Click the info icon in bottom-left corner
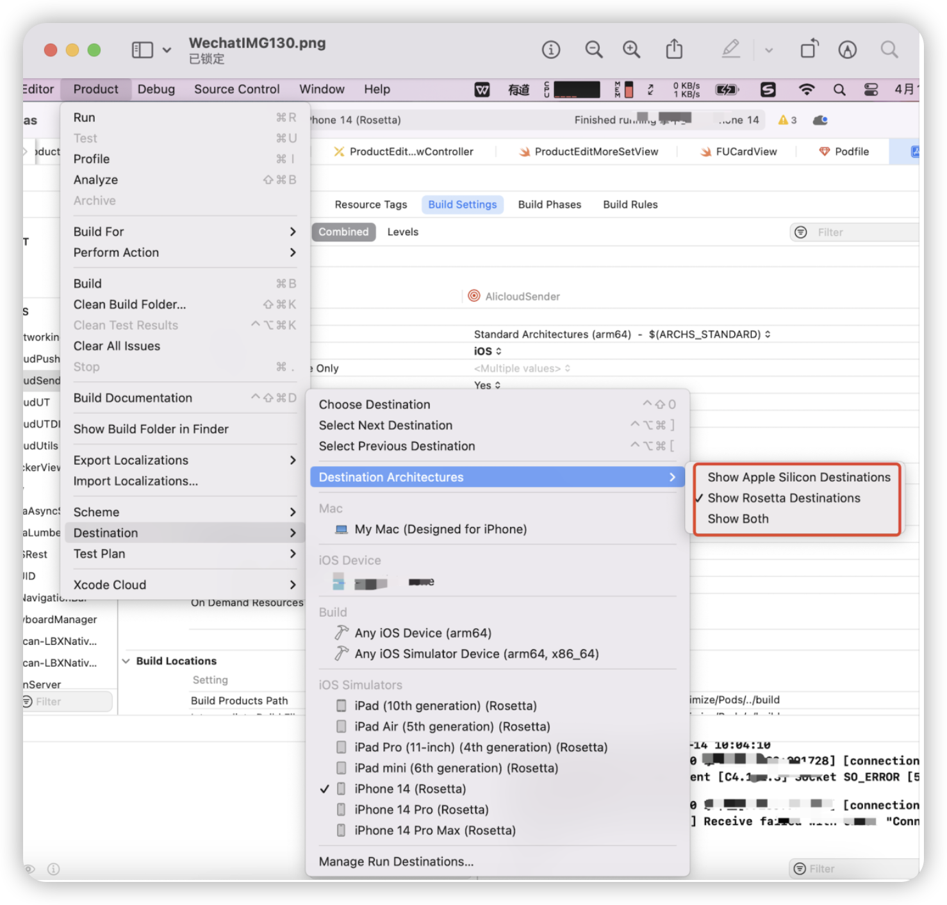947x905 pixels. pyautogui.click(x=54, y=868)
